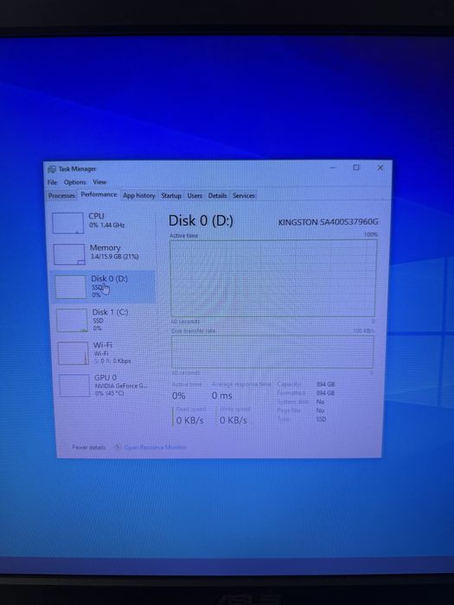454x605 pixels.
Task: Click the Active time graph
Action: (x=273, y=278)
